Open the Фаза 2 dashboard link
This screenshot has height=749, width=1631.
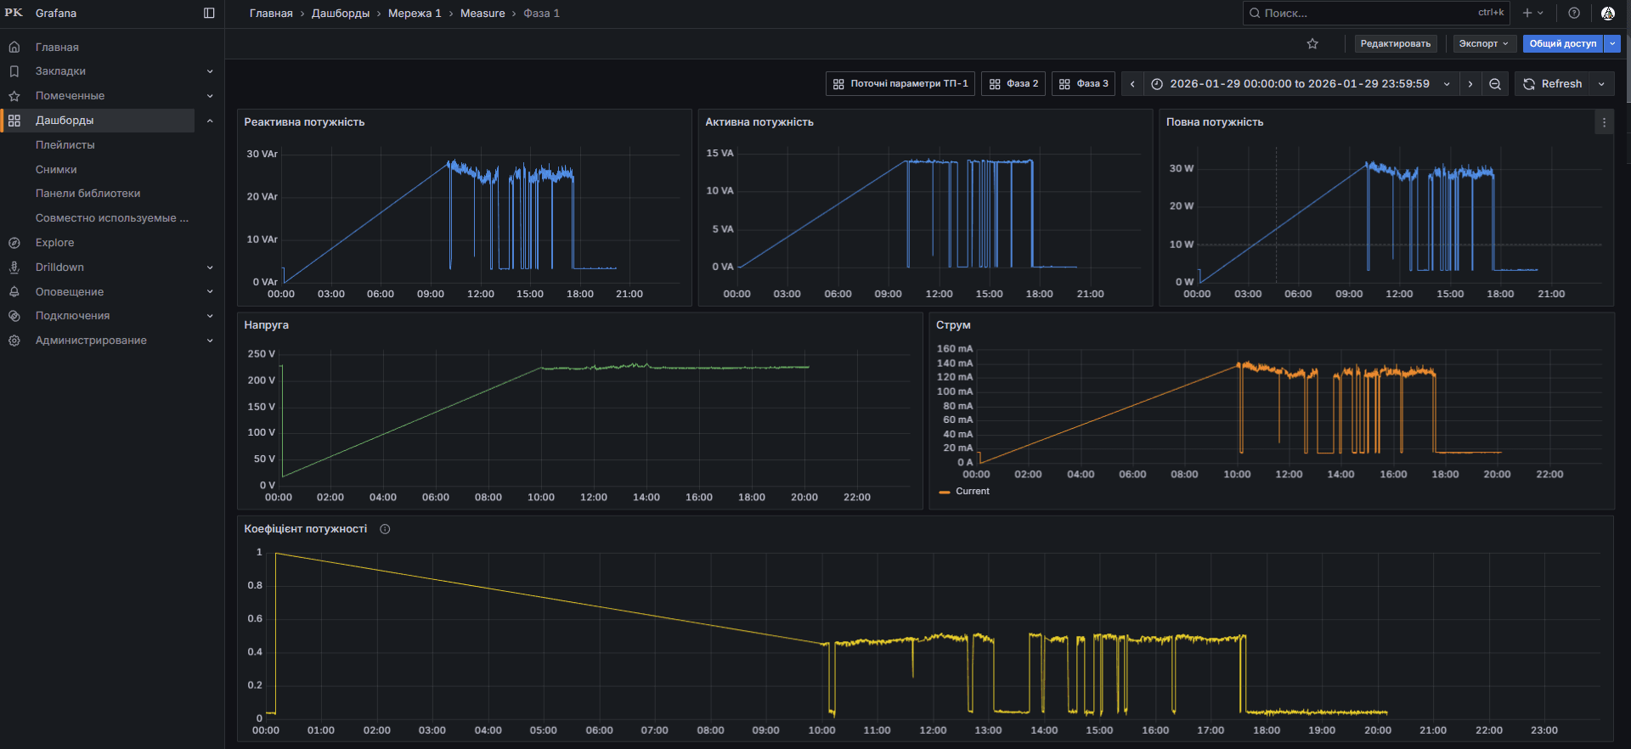pos(1013,84)
